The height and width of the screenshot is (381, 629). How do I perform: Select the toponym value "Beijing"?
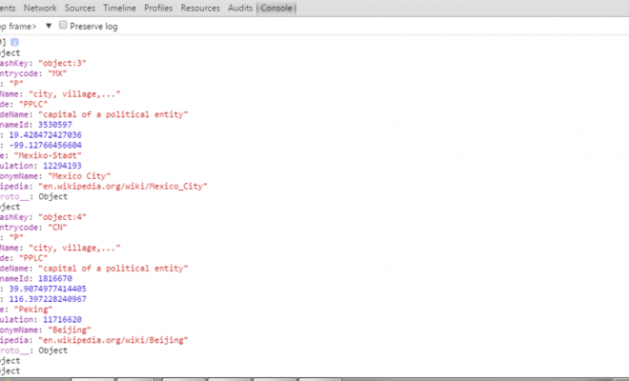(70, 330)
